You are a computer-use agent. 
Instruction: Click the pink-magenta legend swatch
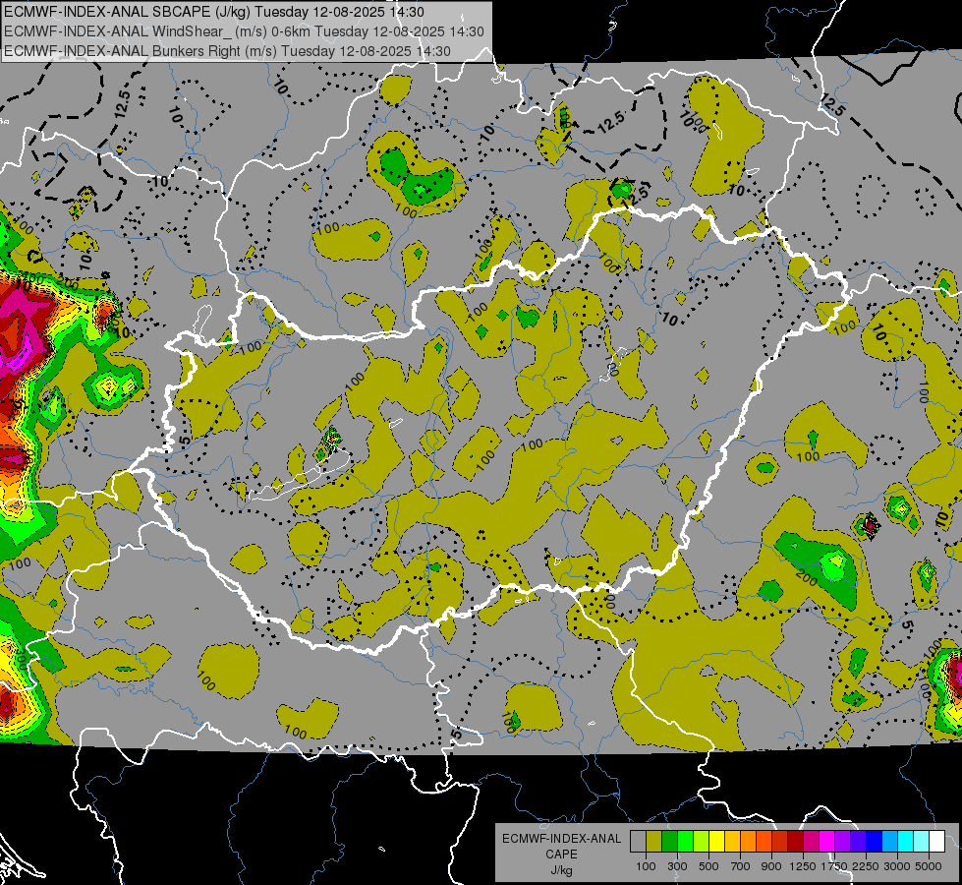tap(812, 842)
